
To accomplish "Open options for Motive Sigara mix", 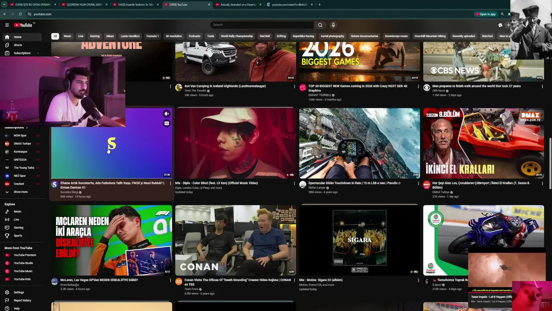I will (x=418, y=280).
